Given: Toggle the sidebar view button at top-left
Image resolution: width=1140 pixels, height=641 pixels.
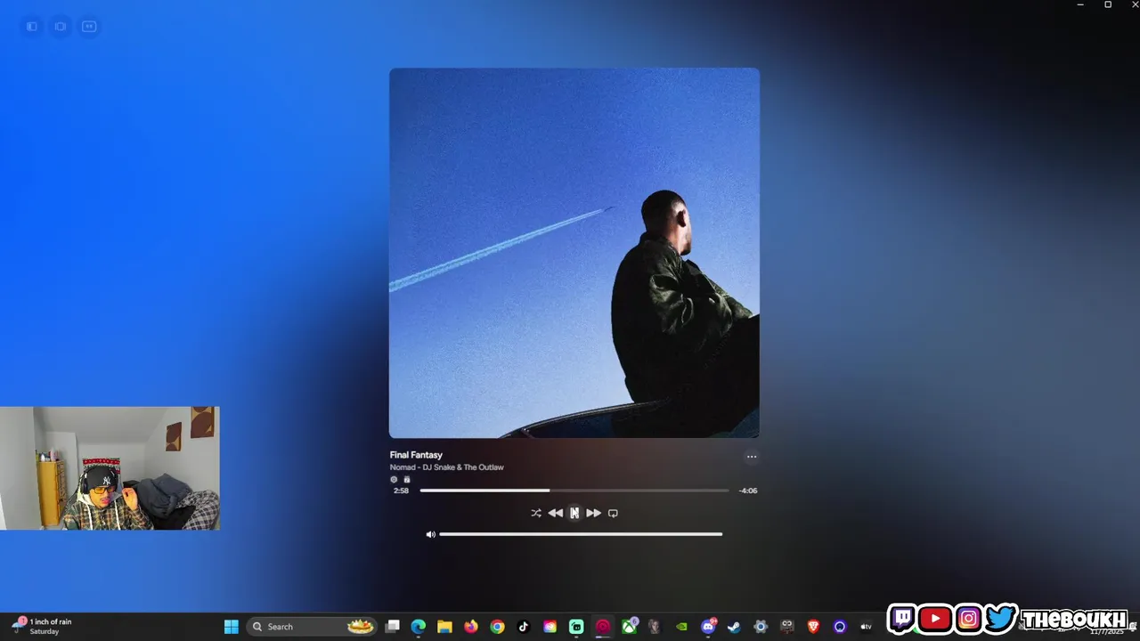Looking at the screenshot, I should [x=32, y=27].
